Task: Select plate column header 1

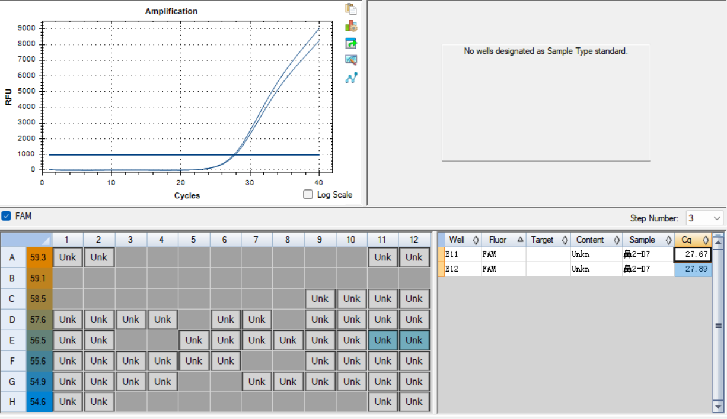Action: tap(67, 240)
